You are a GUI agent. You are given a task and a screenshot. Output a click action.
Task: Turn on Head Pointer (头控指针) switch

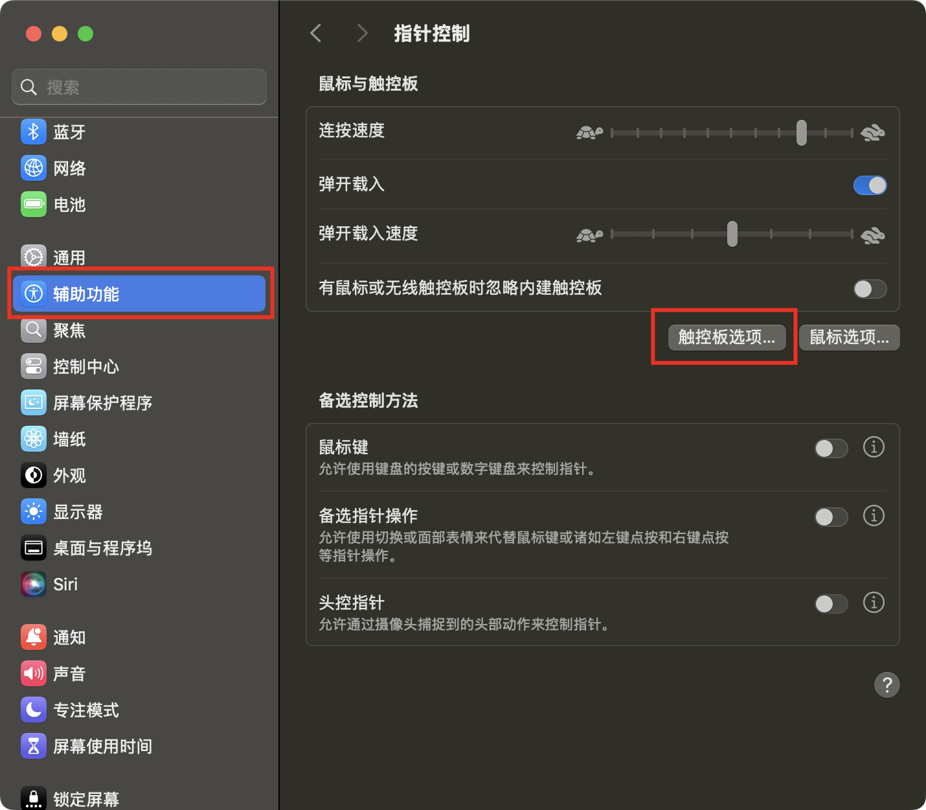[831, 604]
